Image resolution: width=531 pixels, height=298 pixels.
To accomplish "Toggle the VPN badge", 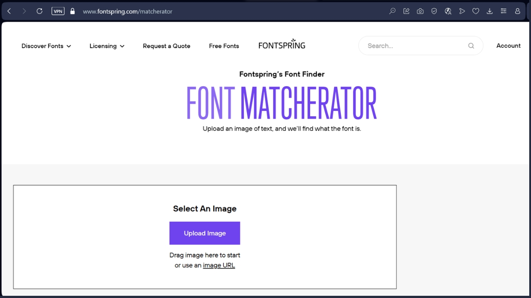I will pos(58,11).
